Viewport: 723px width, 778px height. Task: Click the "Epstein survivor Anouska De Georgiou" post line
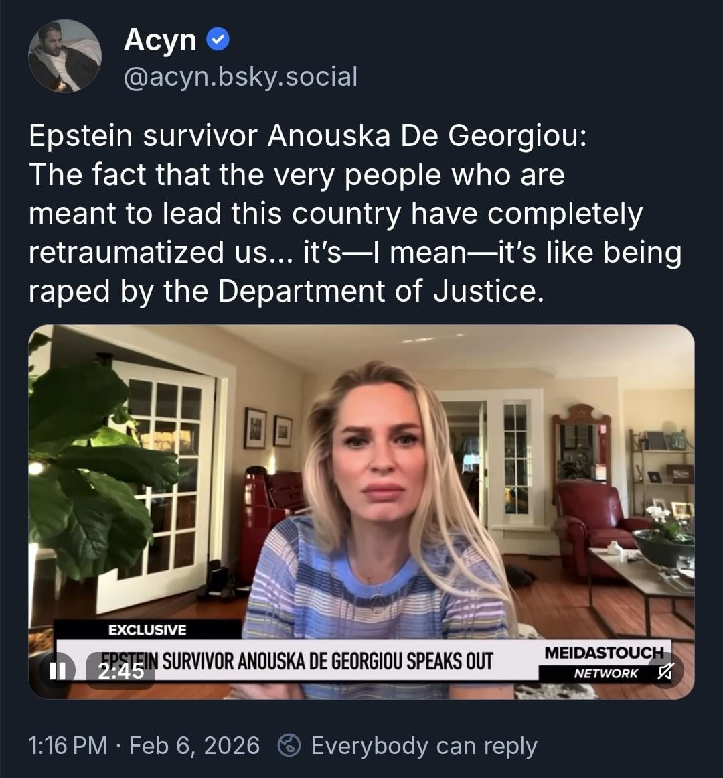308,136
